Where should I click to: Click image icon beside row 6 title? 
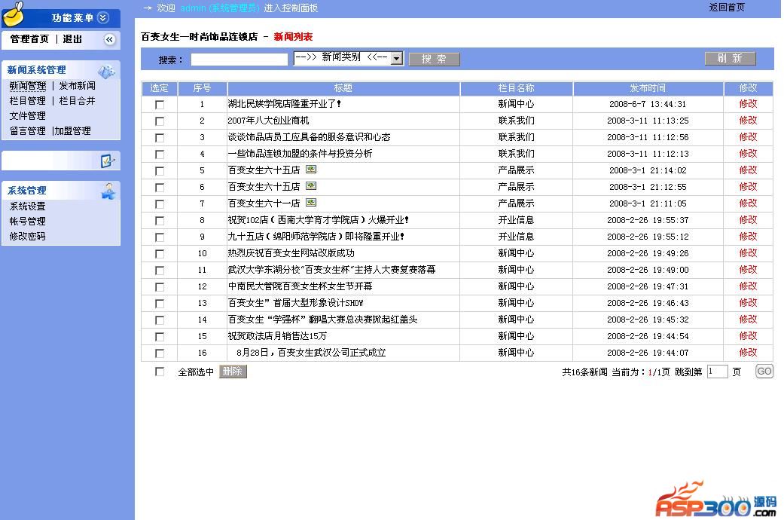click(311, 186)
